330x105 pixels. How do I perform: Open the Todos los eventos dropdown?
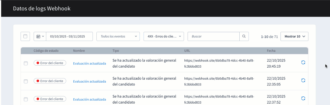(118, 36)
